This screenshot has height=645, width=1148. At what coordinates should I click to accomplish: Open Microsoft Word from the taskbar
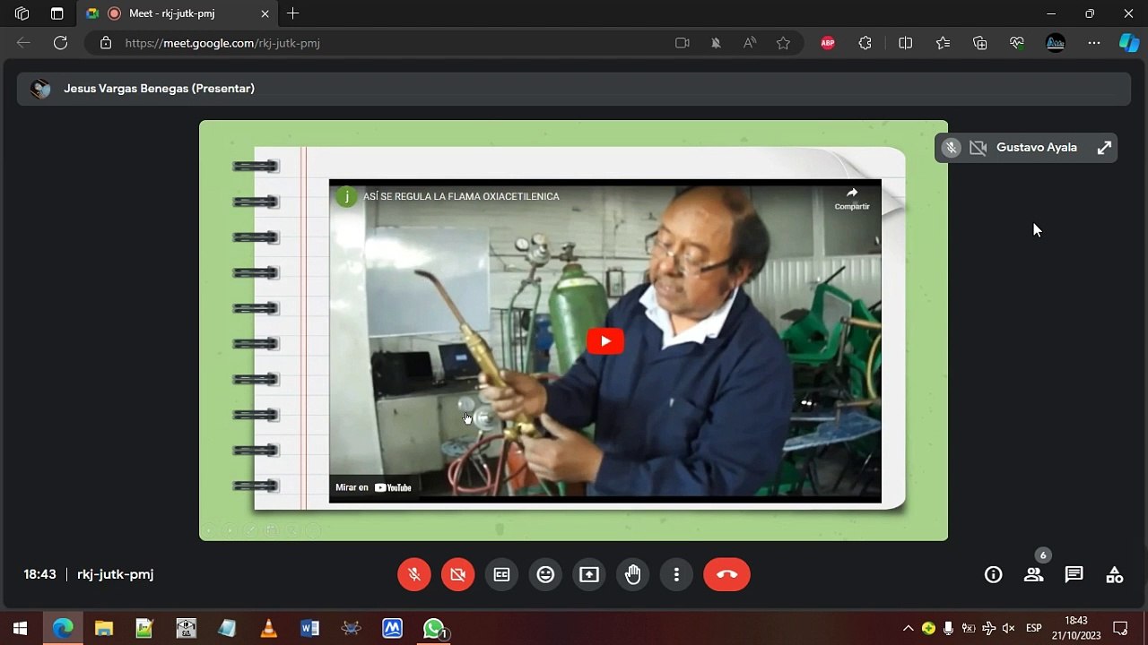(x=309, y=628)
